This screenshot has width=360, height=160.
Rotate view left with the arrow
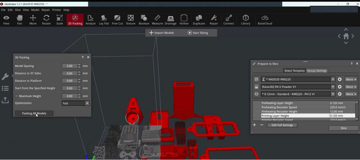339,36
